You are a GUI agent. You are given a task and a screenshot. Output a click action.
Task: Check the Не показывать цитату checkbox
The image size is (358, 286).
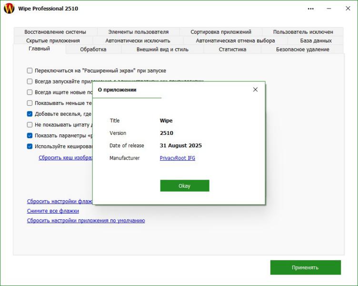pyautogui.click(x=30, y=124)
